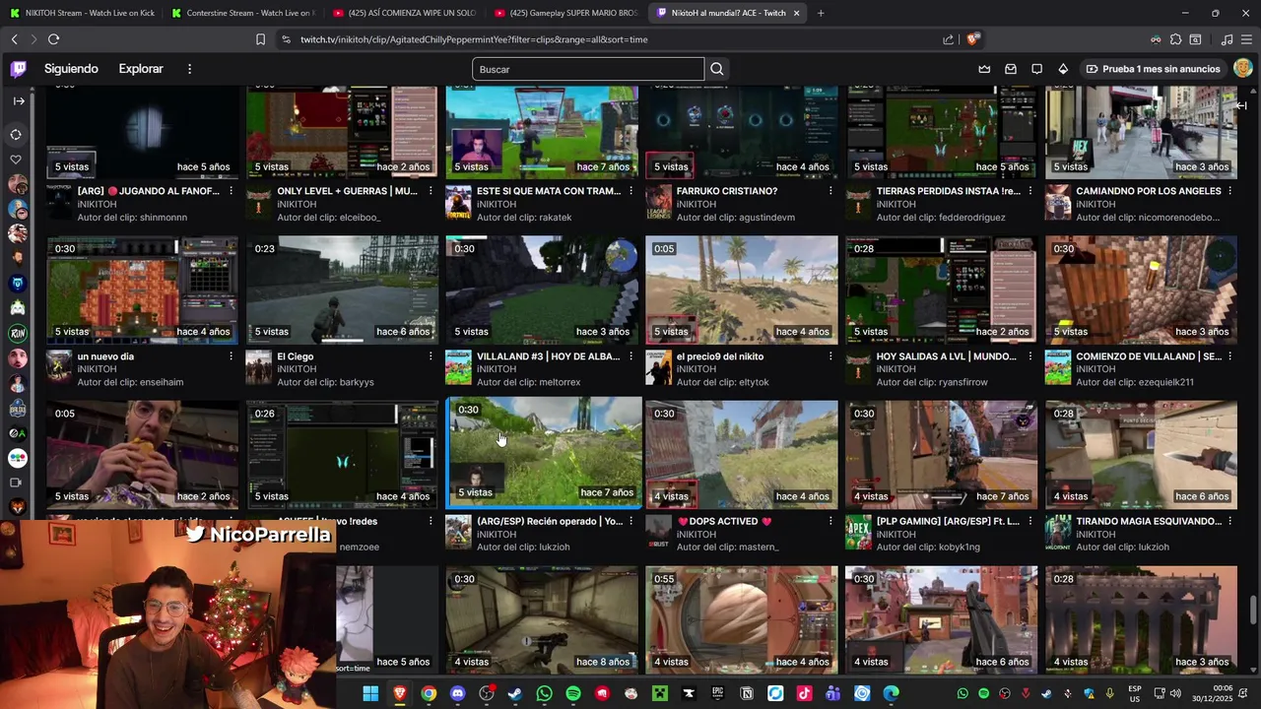Open system tray volume icon

(1175, 693)
